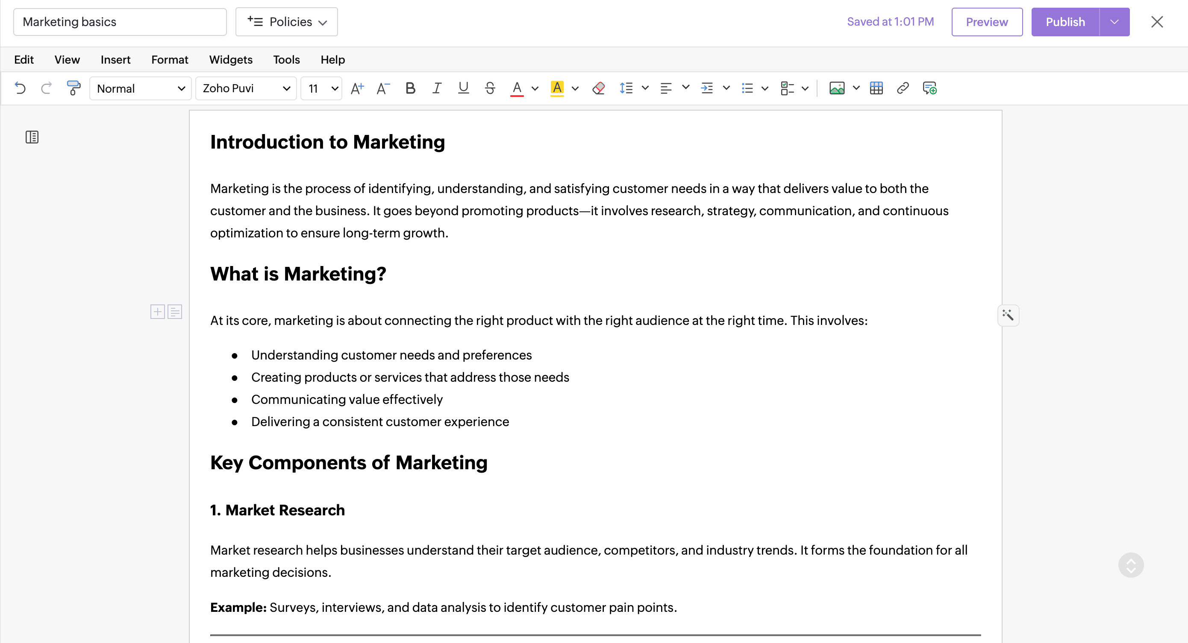Image resolution: width=1188 pixels, height=643 pixels.
Task: Expand the Policies category dropdown
Action: (286, 22)
